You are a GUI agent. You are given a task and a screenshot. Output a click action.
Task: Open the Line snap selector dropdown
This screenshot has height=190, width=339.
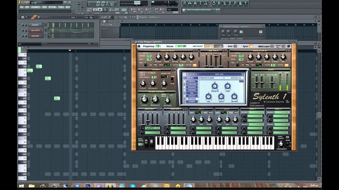point(172,9)
